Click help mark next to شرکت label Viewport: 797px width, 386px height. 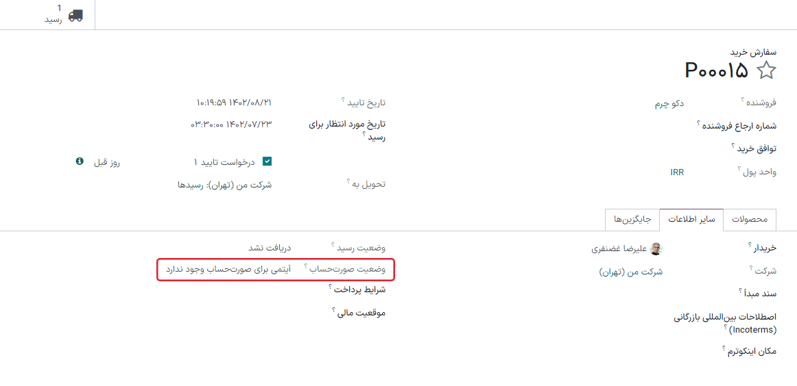(751, 269)
